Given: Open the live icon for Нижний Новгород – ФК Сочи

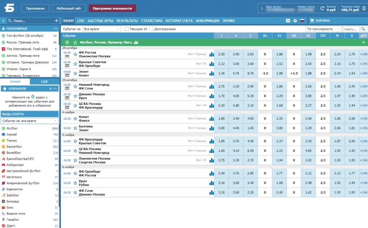Looking at the screenshot, I should (x=67, y=88).
